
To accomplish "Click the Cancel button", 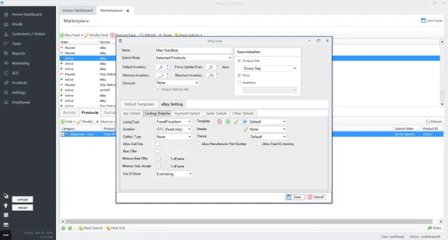I will point(315,197).
